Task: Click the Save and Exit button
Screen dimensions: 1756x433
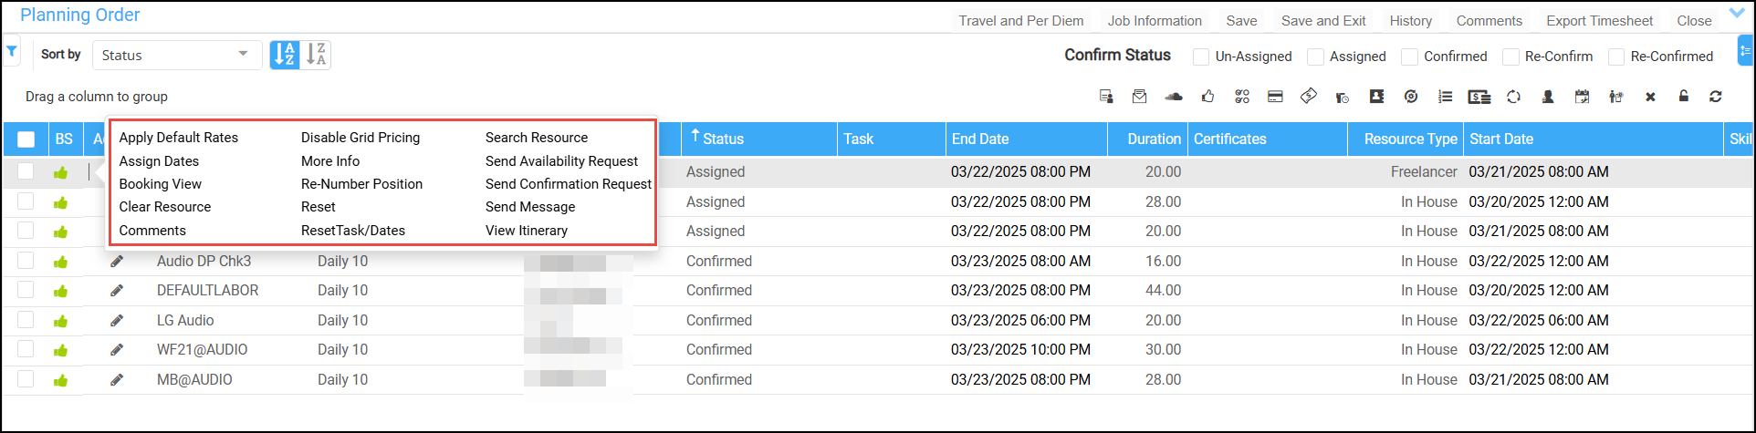Action: [1322, 21]
